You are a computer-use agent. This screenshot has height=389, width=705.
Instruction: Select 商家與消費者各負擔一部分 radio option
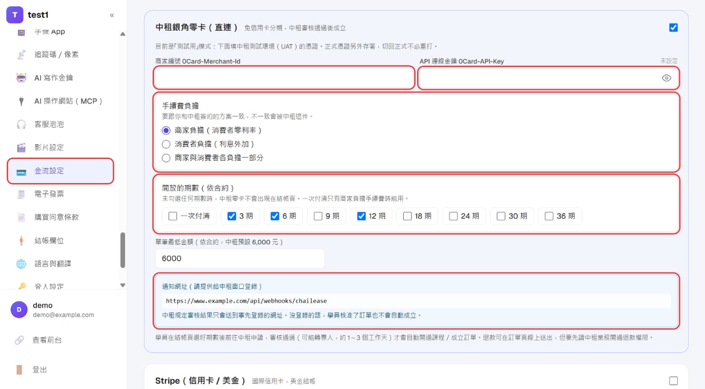coord(166,158)
